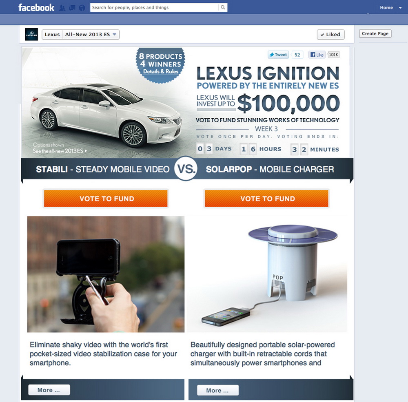Viewport: 408px width, 402px height.
Task: Open the account dropdown arrow beside Home
Action: pos(400,8)
